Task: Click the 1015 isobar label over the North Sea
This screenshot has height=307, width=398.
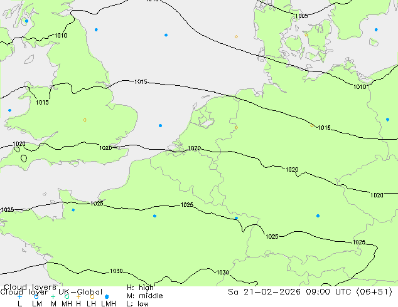Action: click(141, 82)
